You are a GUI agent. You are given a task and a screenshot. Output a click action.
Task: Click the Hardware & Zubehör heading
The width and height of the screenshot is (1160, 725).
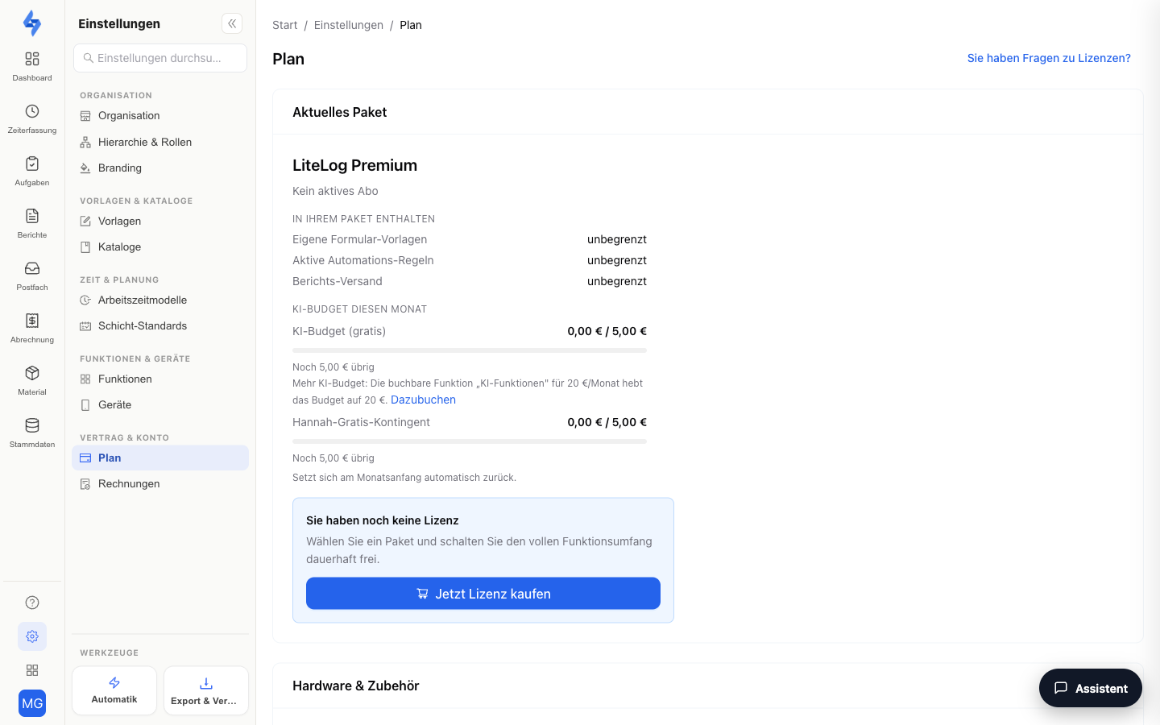356,686
